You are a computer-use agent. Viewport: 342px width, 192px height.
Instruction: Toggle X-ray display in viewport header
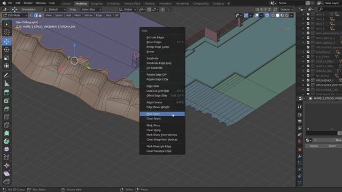pyautogui.click(x=267, y=15)
